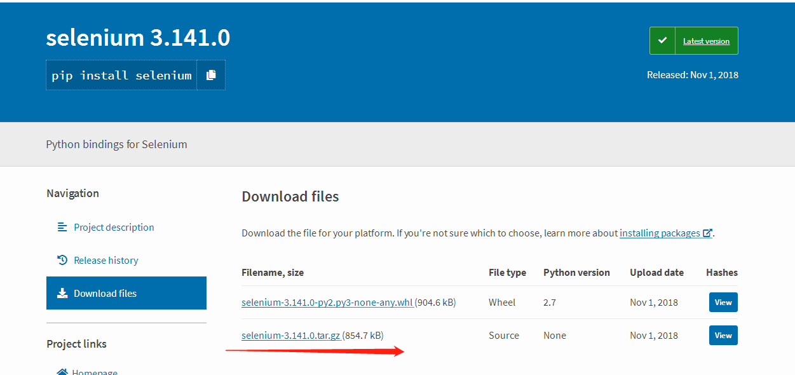Click the Project links heading

[76, 344]
